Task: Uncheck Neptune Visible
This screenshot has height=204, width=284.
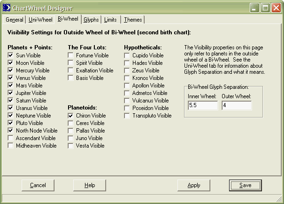Action: 10,115
